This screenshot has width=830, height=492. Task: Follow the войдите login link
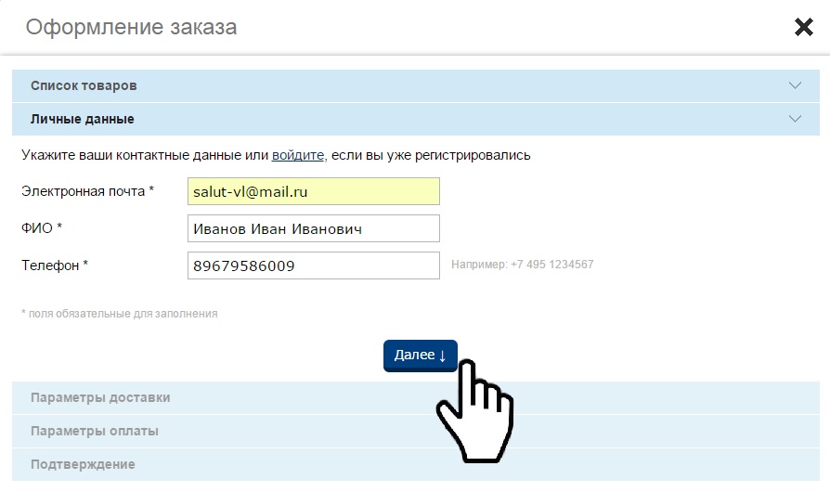coord(297,155)
